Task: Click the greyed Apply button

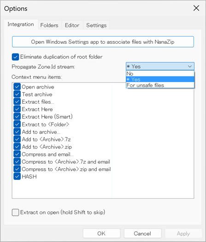Action: coord(183,233)
